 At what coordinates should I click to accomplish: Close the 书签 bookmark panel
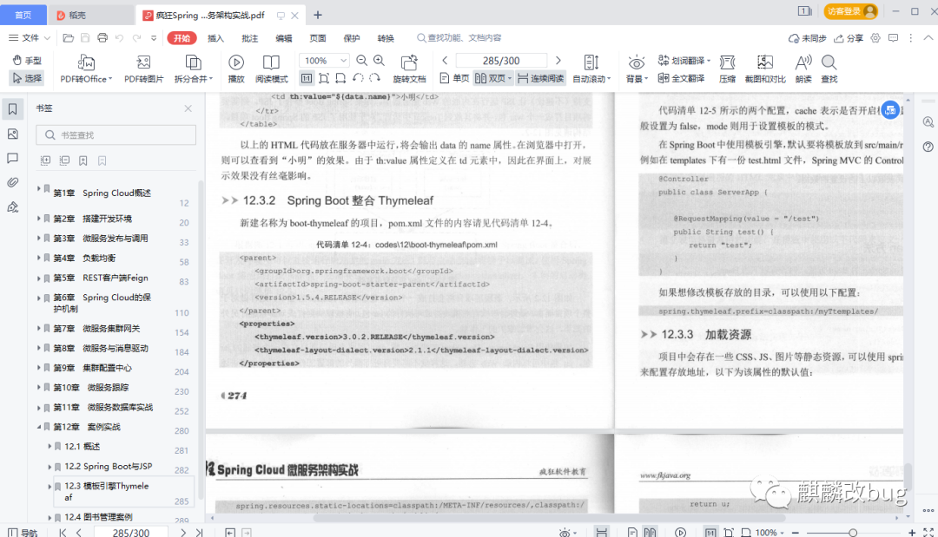[188, 108]
